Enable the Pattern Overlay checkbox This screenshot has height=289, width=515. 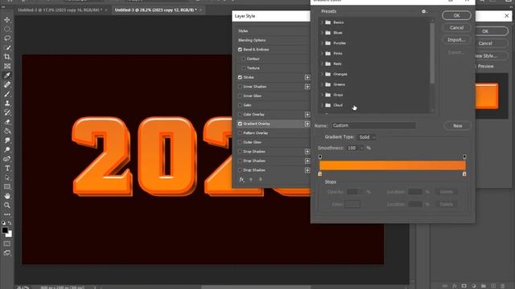240,133
